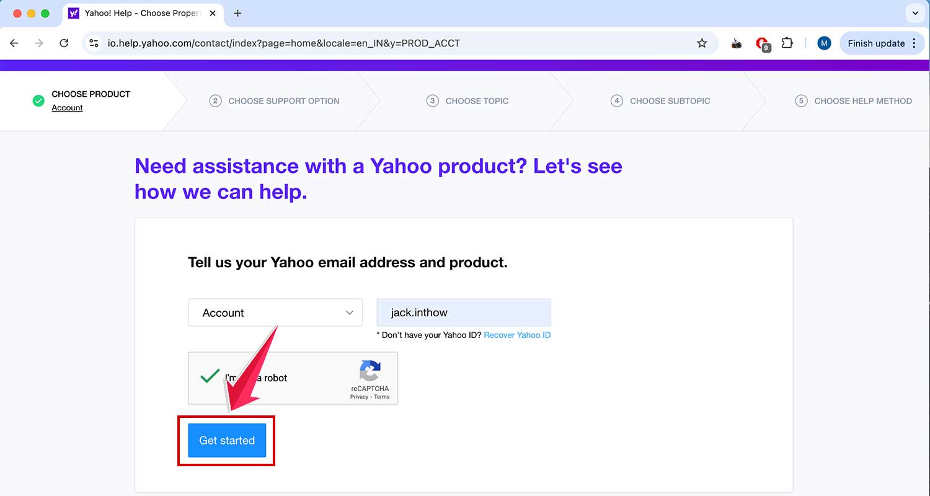Click the ad blocker icon showing 9 blocked

click(762, 43)
